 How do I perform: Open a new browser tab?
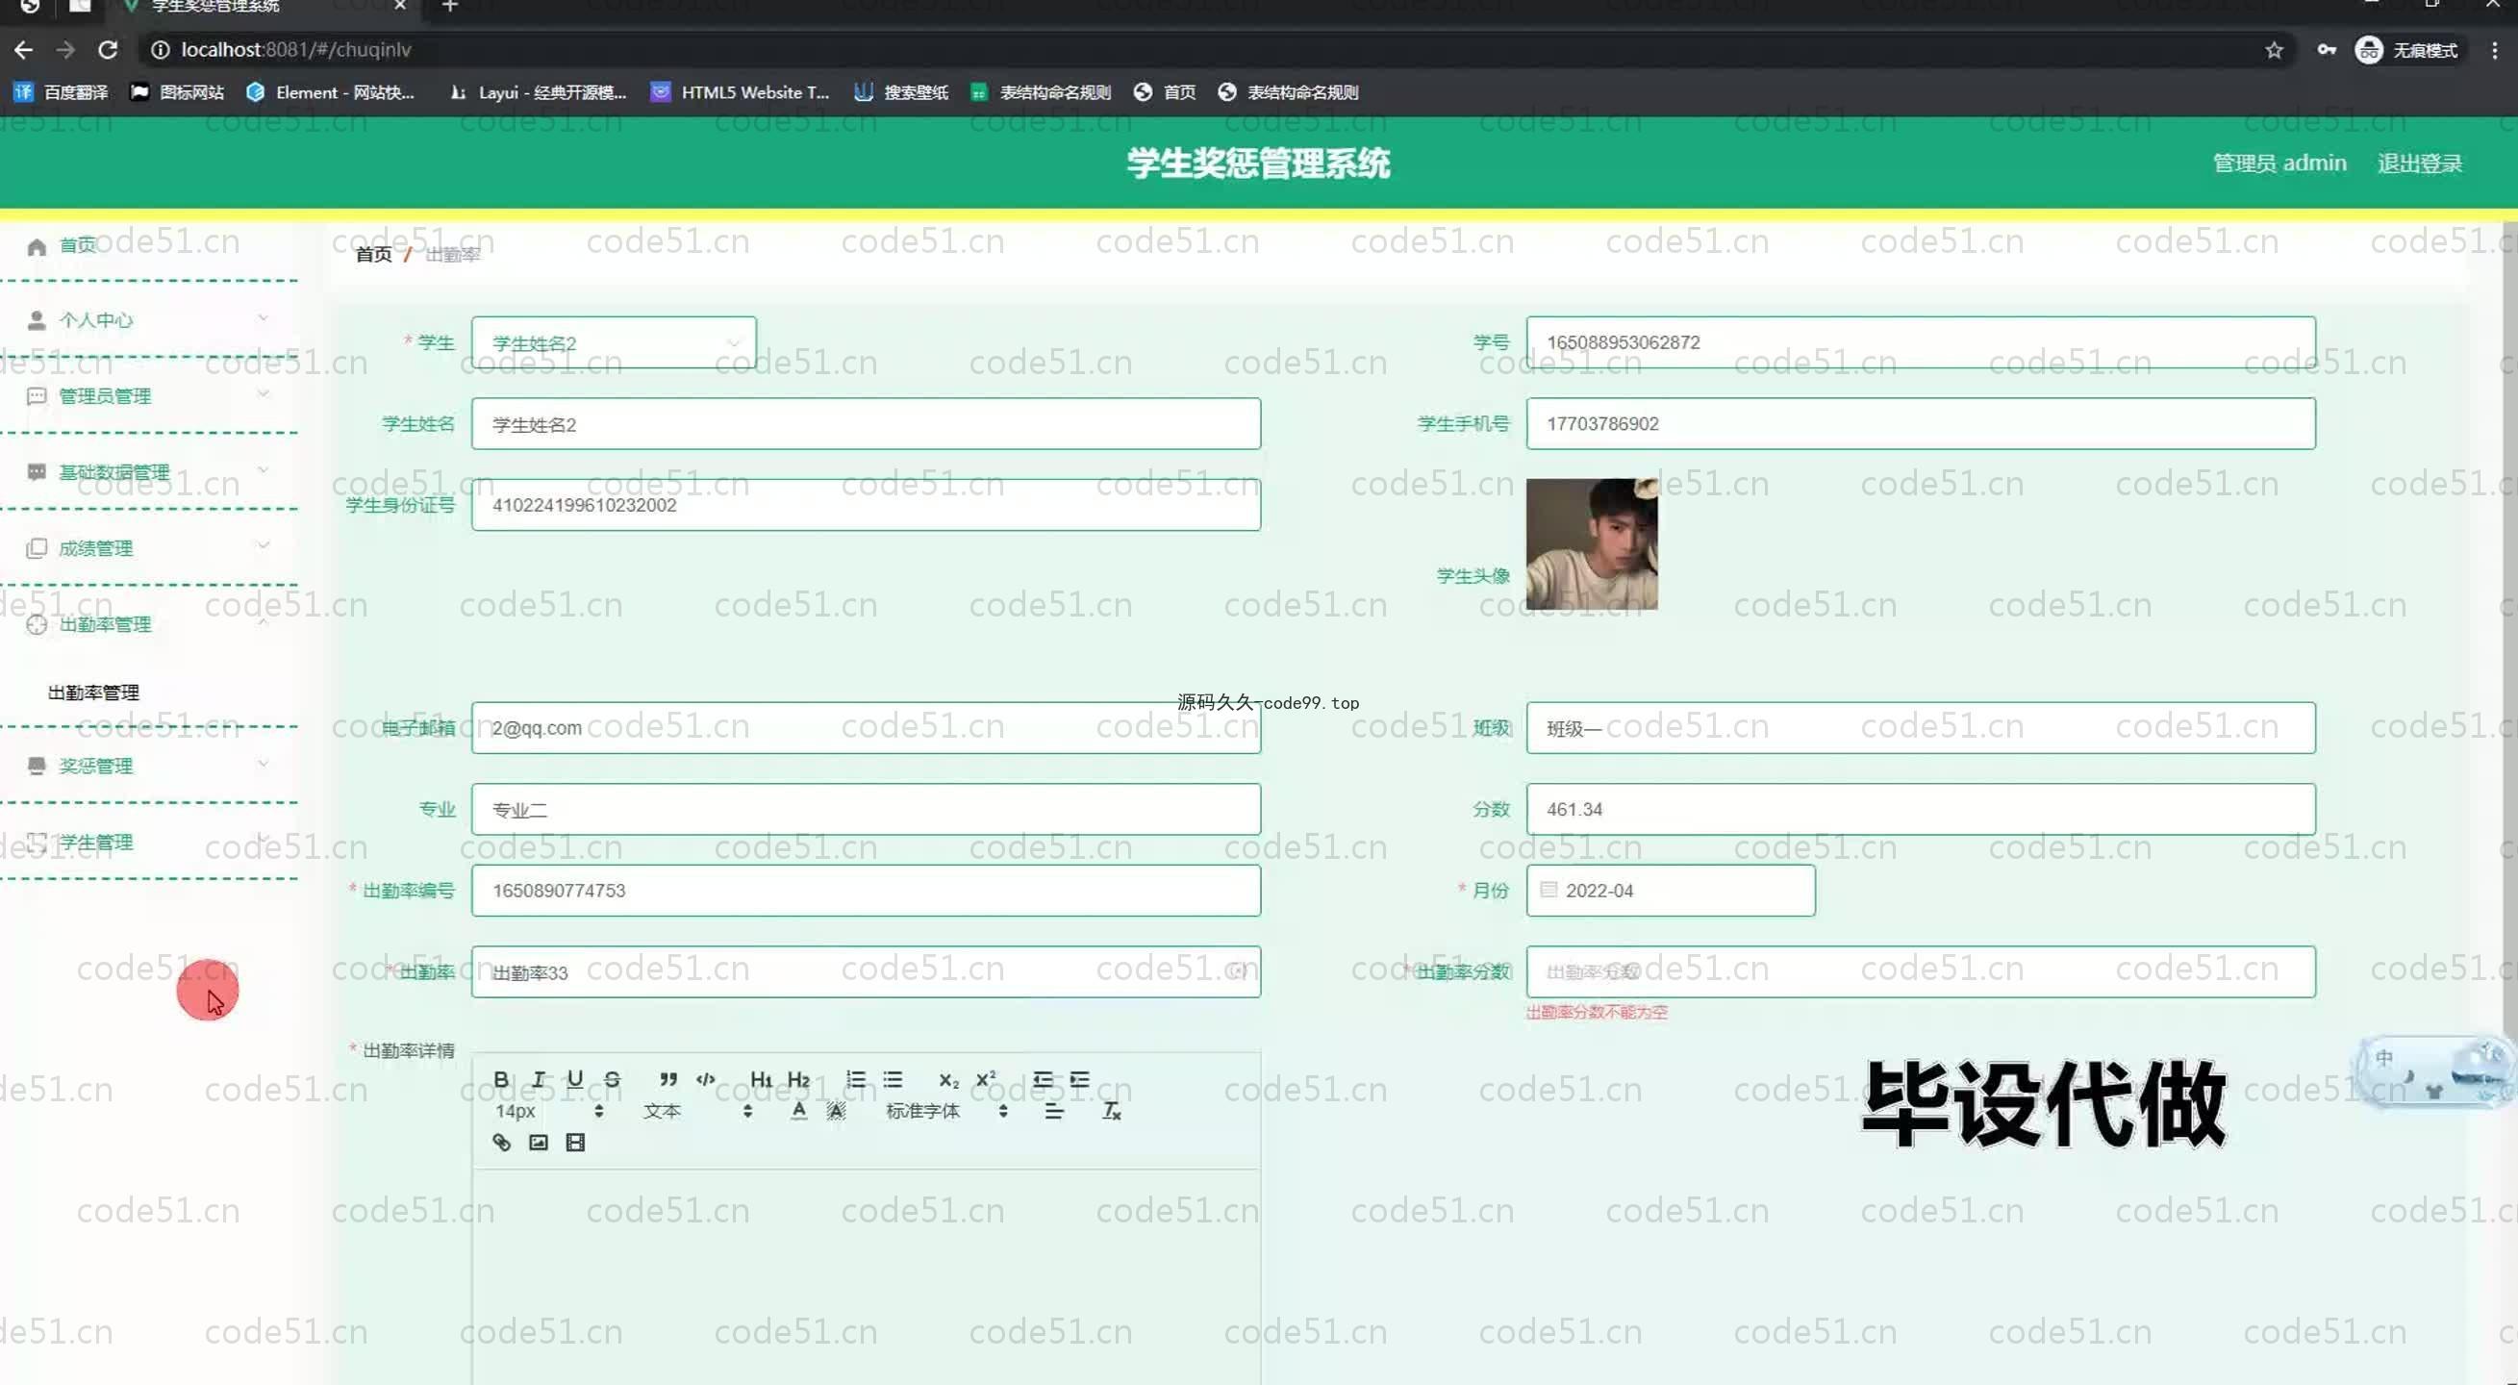(450, 6)
